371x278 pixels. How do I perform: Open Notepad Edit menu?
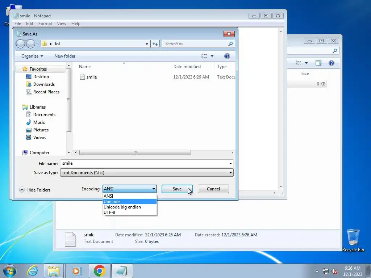click(x=30, y=24)
